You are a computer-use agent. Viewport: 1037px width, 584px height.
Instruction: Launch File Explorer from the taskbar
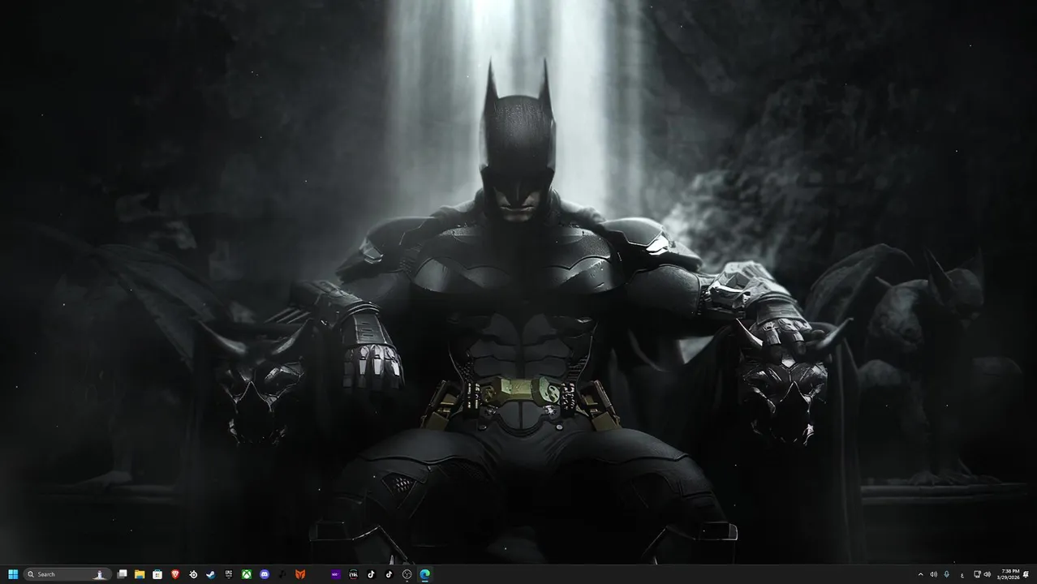140,574
